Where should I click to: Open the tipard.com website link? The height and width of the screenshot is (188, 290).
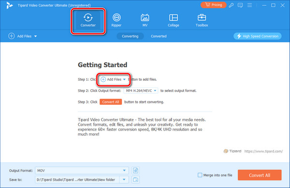tap(263, 151)
